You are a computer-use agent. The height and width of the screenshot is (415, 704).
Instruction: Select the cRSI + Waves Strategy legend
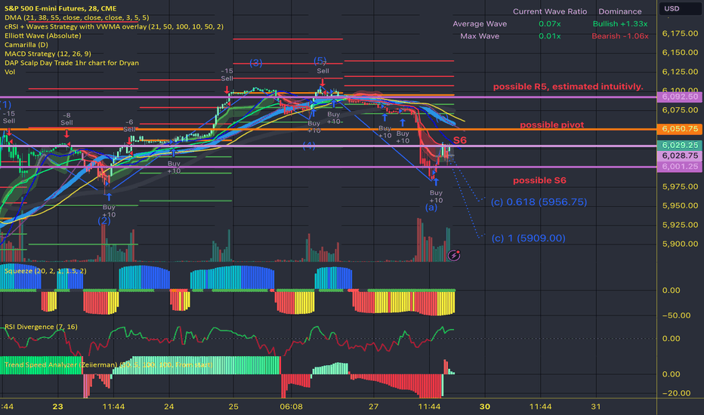click(114, 26)
